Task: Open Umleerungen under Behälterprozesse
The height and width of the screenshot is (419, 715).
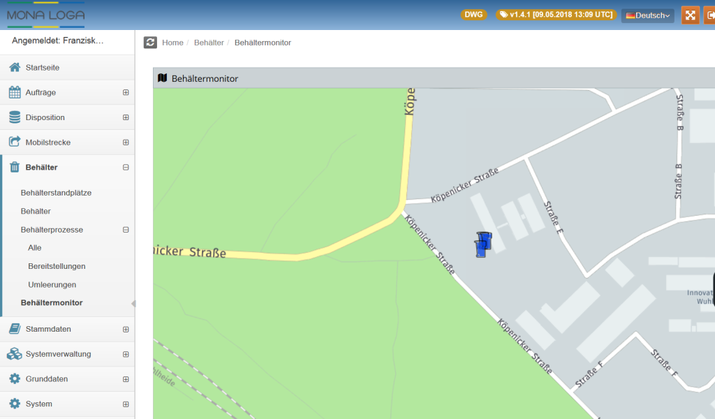Action: [x=52, y=284]
